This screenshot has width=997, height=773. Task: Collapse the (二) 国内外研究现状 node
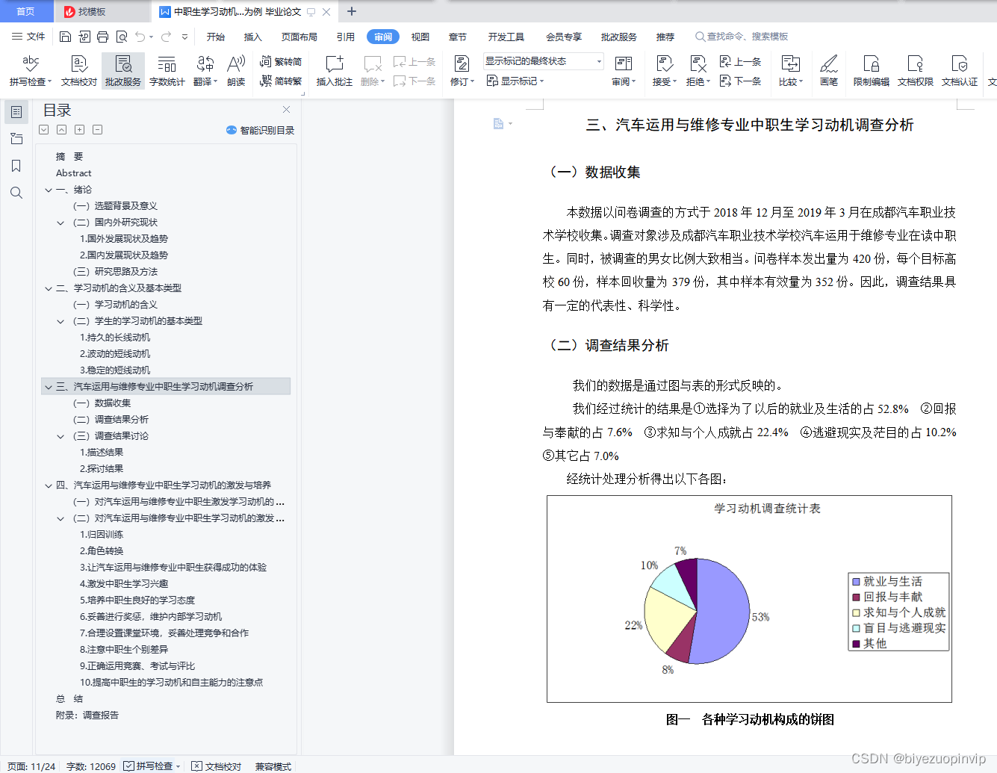coord(61,223)
